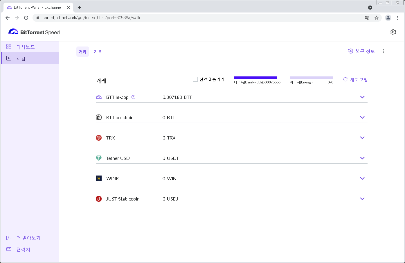Expand the WINK row

362,178
